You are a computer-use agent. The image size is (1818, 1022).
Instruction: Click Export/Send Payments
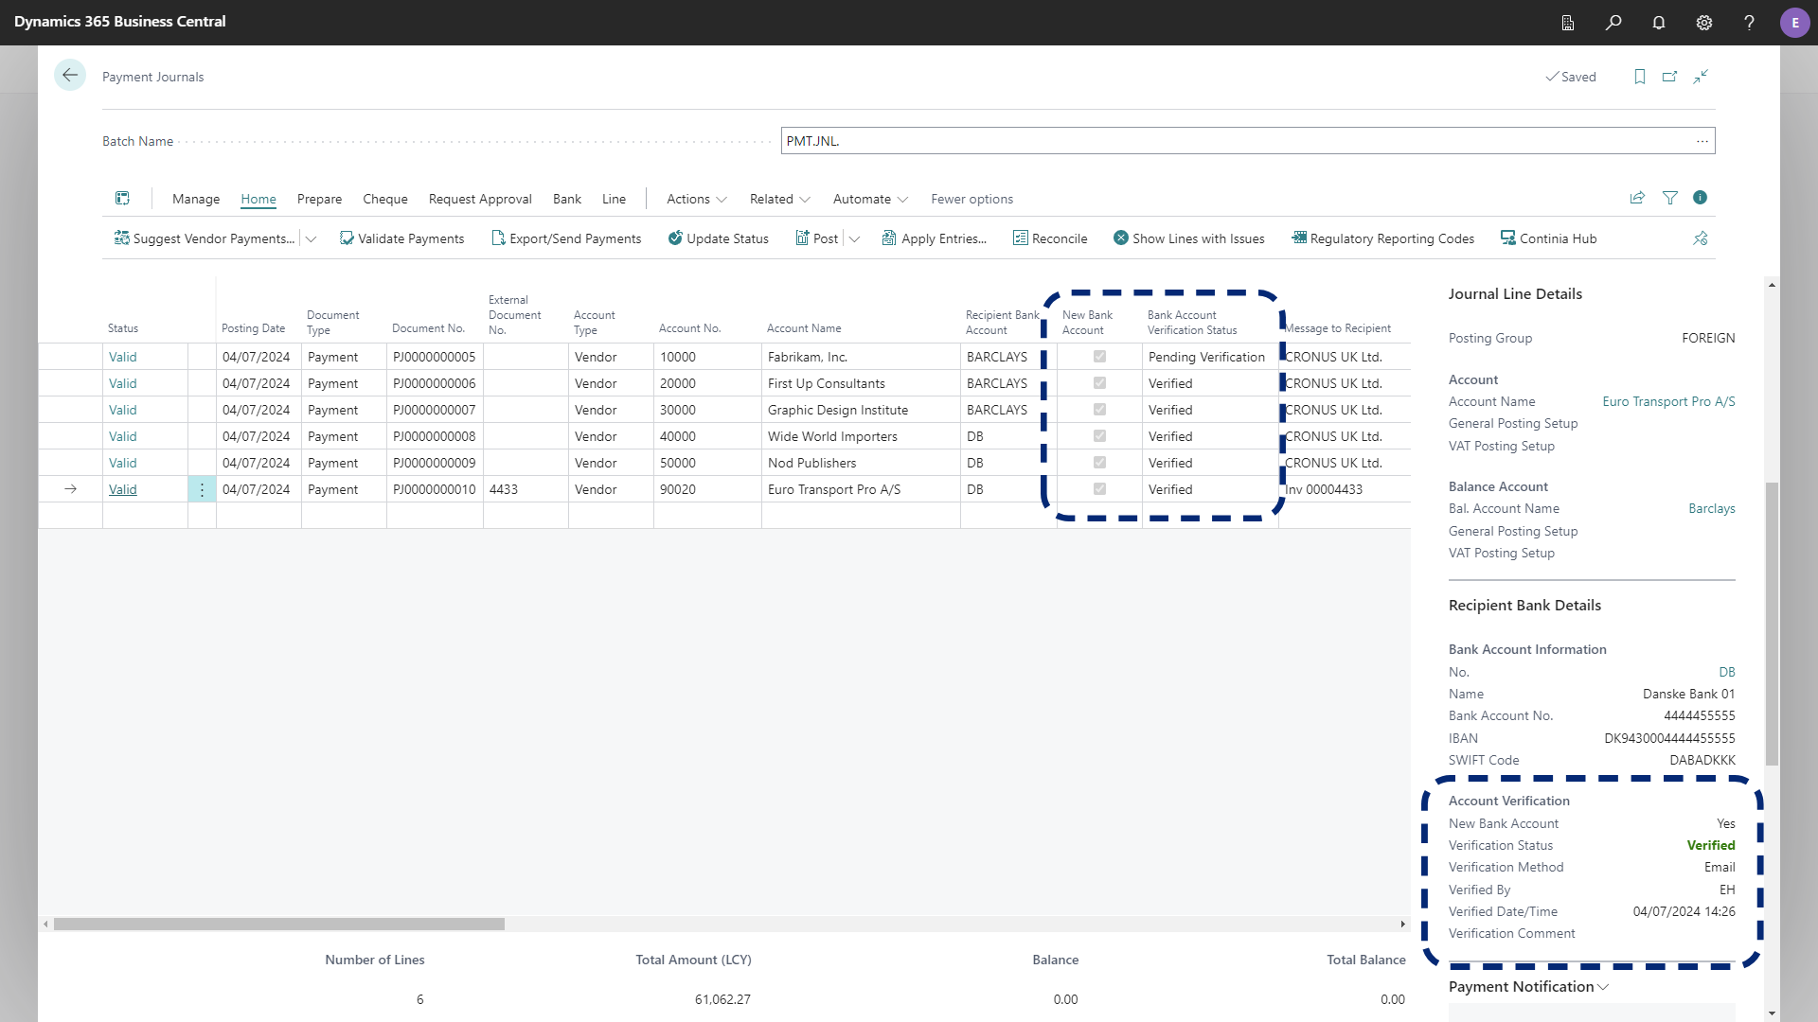(x=566, y=238)
